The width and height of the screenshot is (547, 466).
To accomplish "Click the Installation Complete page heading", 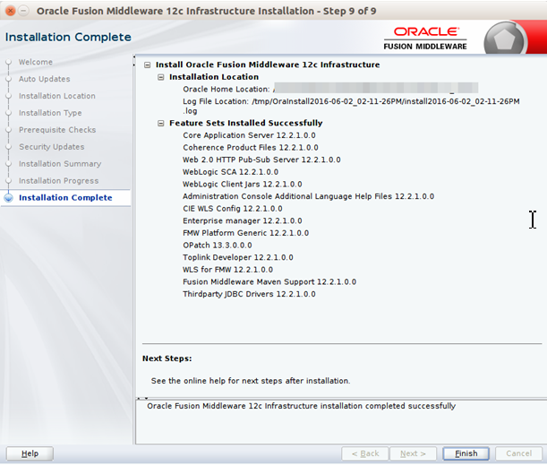I will (x=68, y=37).
